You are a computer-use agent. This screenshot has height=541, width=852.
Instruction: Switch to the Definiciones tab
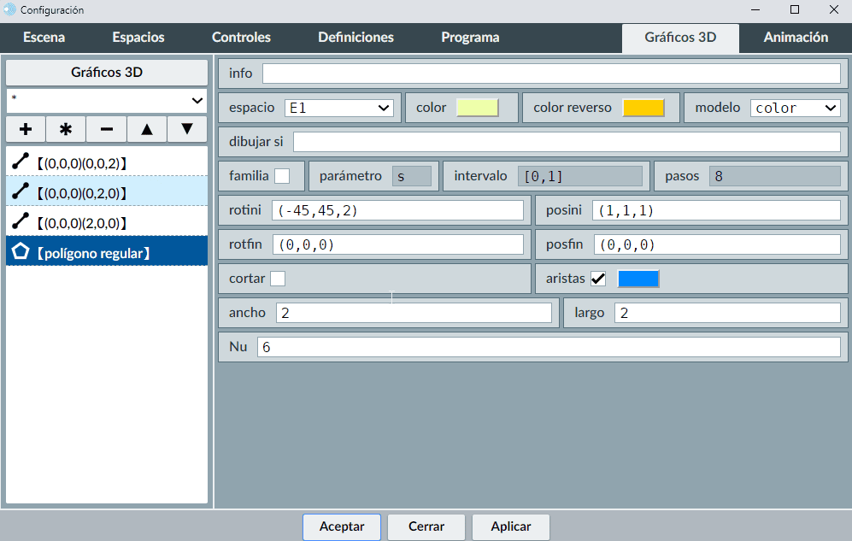click(x=355, y=38)
